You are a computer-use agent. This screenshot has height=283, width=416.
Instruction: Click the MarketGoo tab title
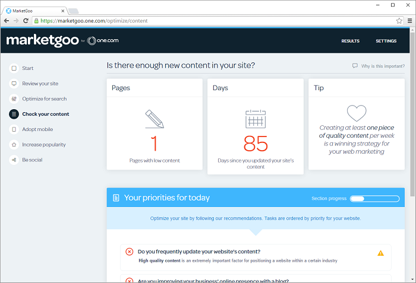click(x=23, y=11)
